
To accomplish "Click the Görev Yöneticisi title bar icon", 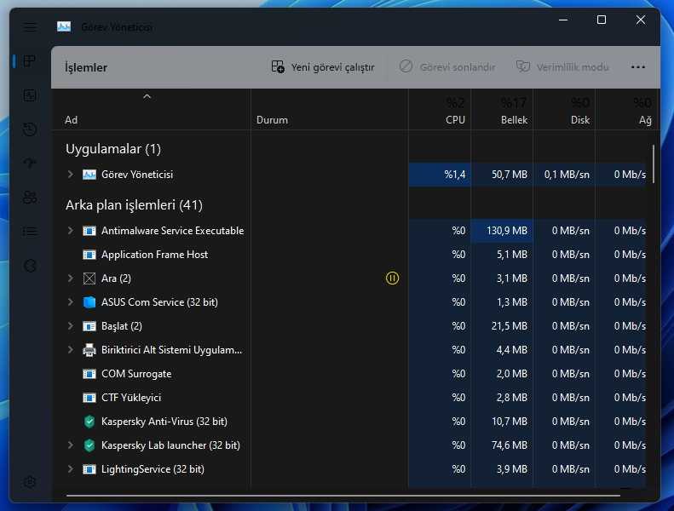I will (64, 26).
